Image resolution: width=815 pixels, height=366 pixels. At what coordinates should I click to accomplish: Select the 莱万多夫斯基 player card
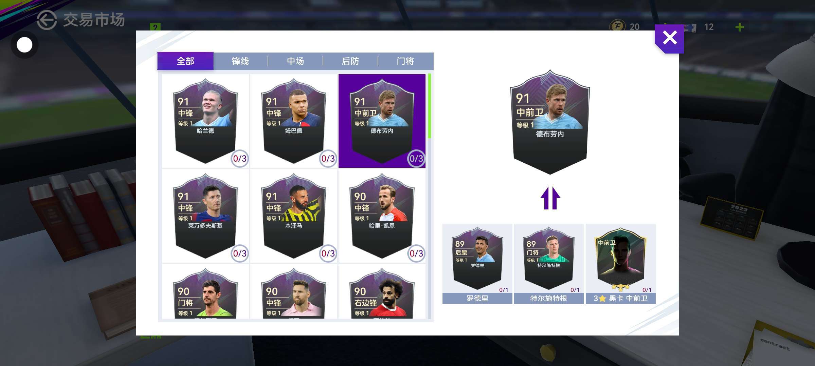tap(205, 216)
